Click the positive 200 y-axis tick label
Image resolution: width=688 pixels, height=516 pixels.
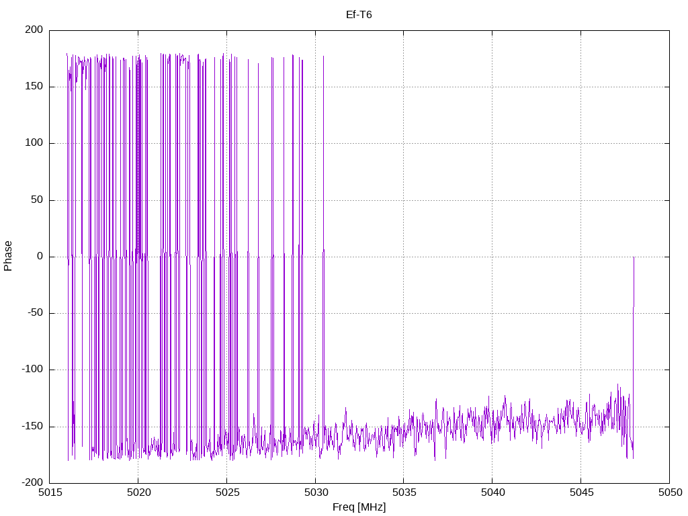pos(36,30)
